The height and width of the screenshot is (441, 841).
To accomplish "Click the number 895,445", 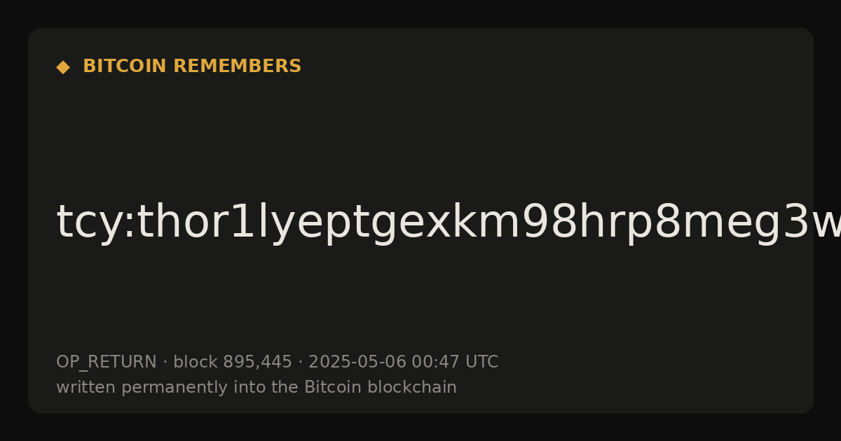I will coord(257,362).
